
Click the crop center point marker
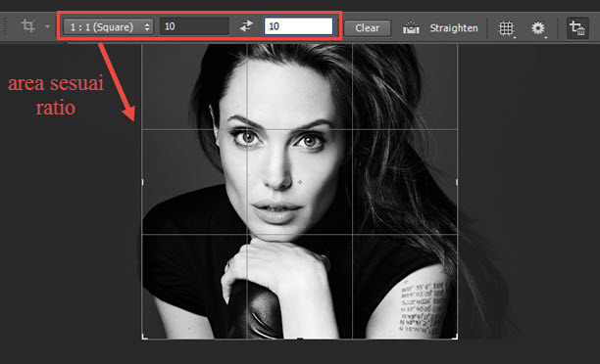(x=300, y=182)
